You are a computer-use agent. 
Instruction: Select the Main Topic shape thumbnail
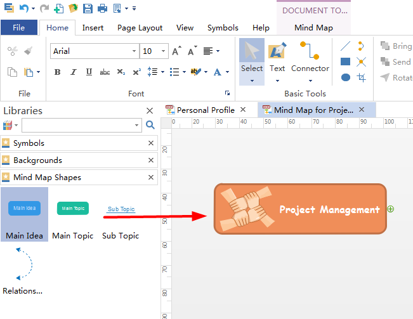pyautogui.click(x=73, y=208)
